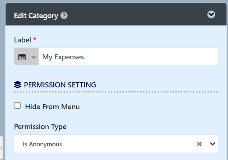
Task: Click empty space below the Label input
Action: click(x=116, y=72)
